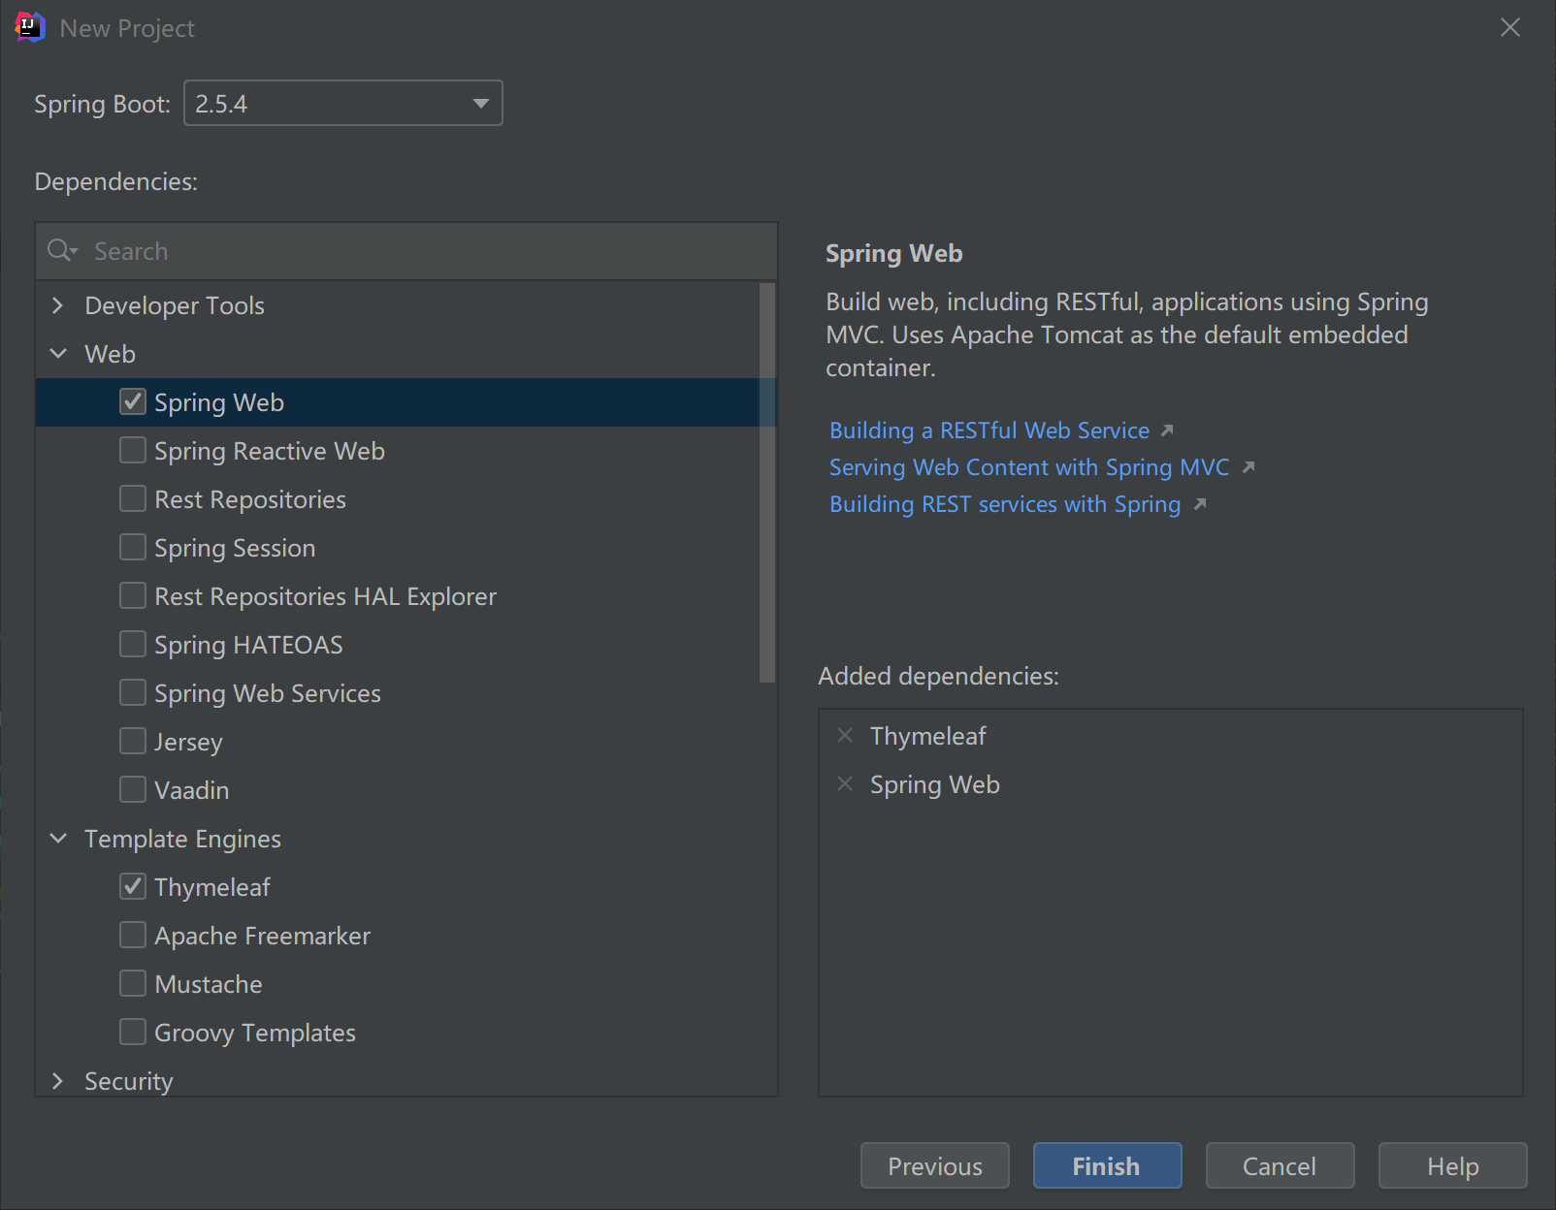
Task: Check the Mustache checkbox
Action: point(133,983)
